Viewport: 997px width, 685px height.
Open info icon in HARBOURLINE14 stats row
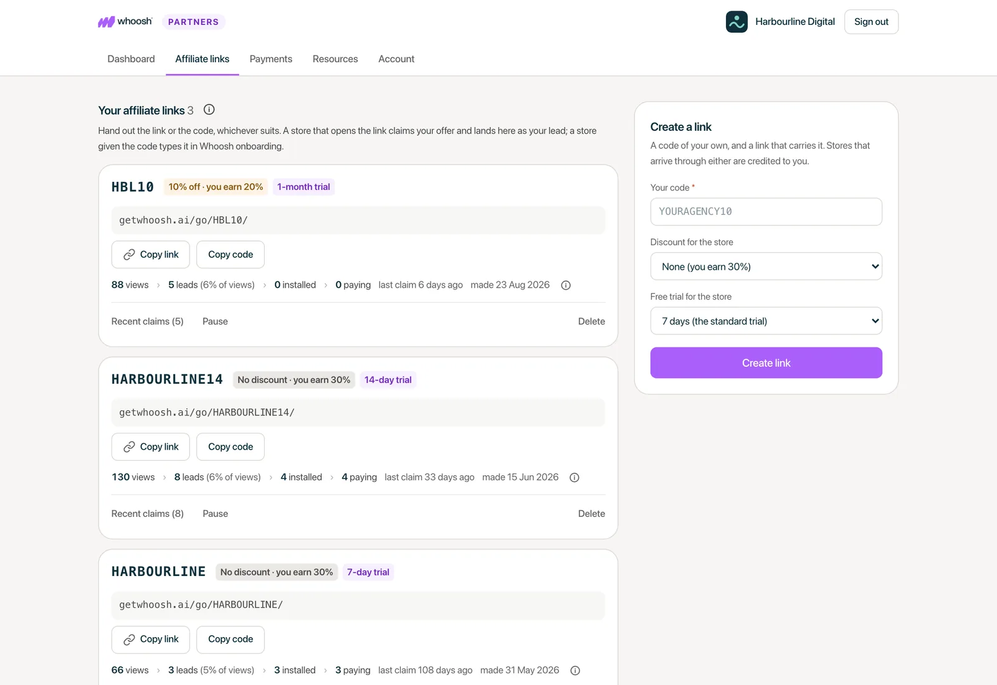click(575, 478)
